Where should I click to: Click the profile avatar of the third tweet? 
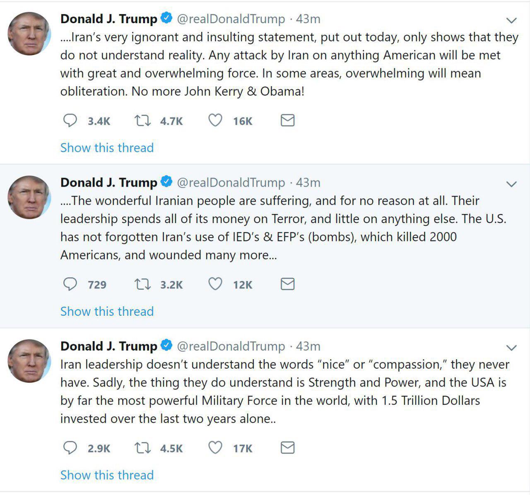pyautogui.click(x=29, y=361)
